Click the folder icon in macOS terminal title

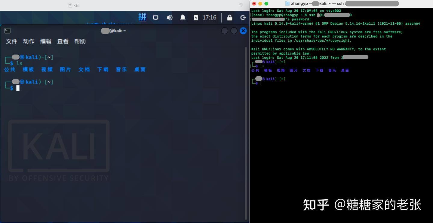[x=287, y=4]
